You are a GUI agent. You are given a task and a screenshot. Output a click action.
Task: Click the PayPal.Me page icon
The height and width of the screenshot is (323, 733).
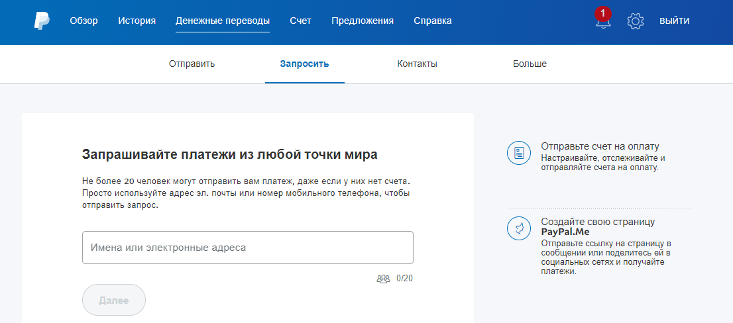point(519,228)
